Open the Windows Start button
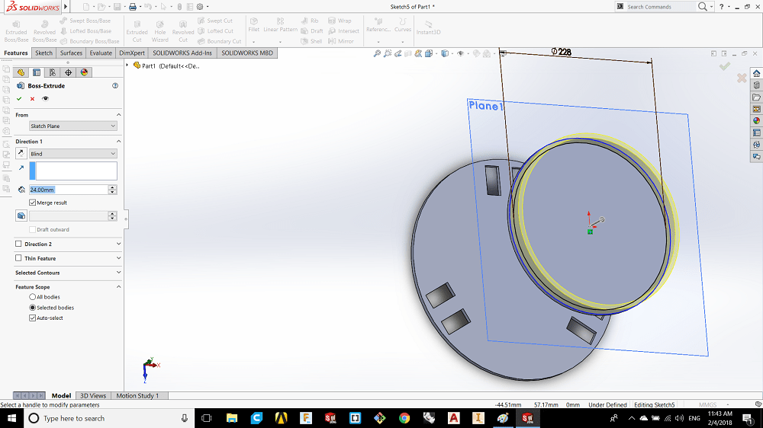This screenshot has height=428, width=763. [x=11, y=418]
